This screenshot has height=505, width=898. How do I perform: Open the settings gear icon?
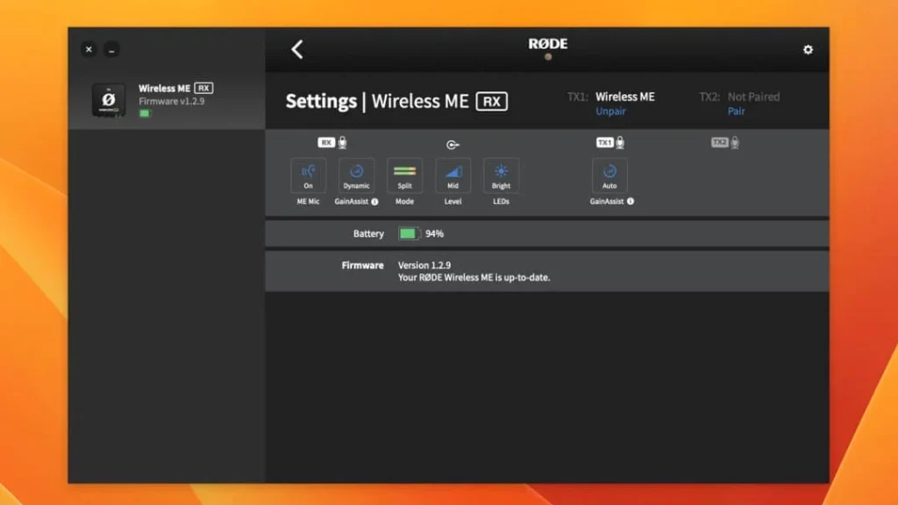[808, 50]
